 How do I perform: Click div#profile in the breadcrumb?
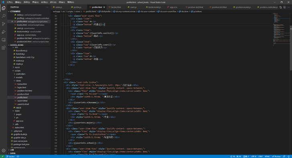pos(104,12)
